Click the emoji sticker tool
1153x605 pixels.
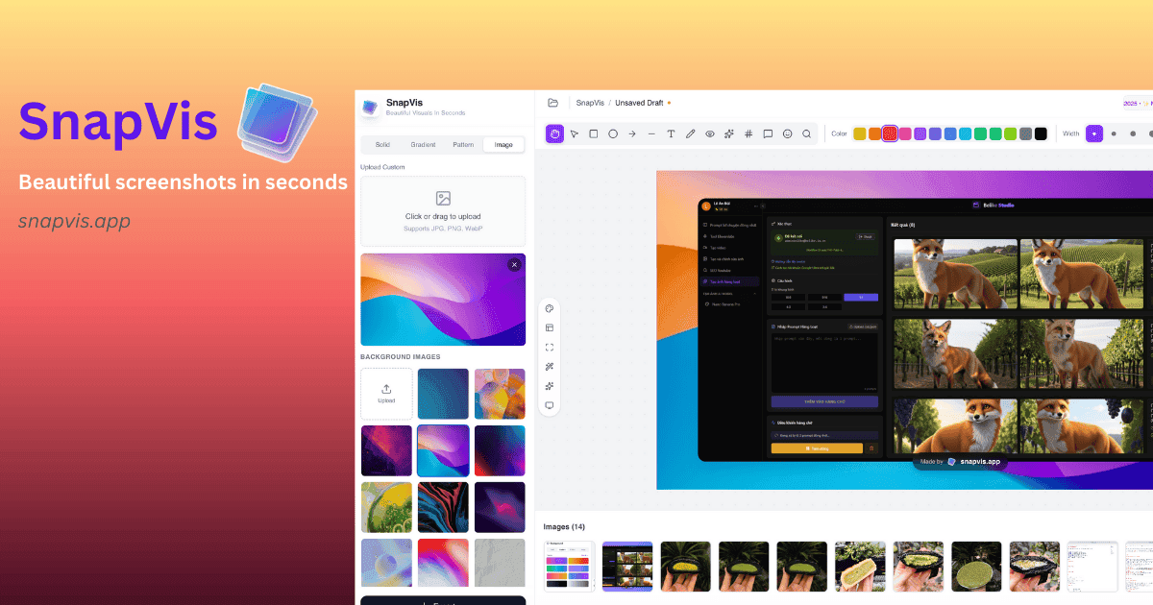click(787, 133)
